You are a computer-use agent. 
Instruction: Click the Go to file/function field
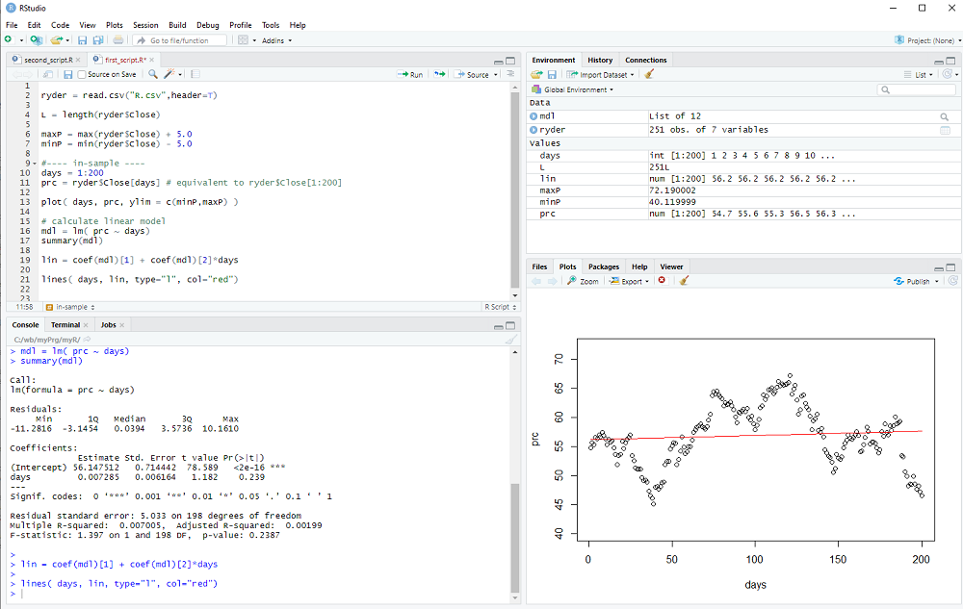coord(180,40)
